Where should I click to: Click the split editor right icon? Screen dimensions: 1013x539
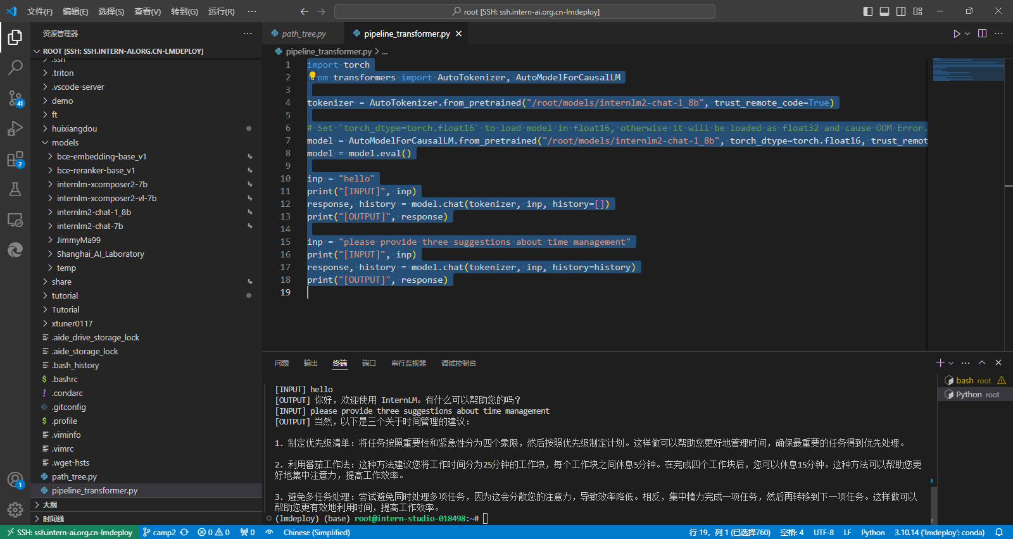tap(982, 34)
